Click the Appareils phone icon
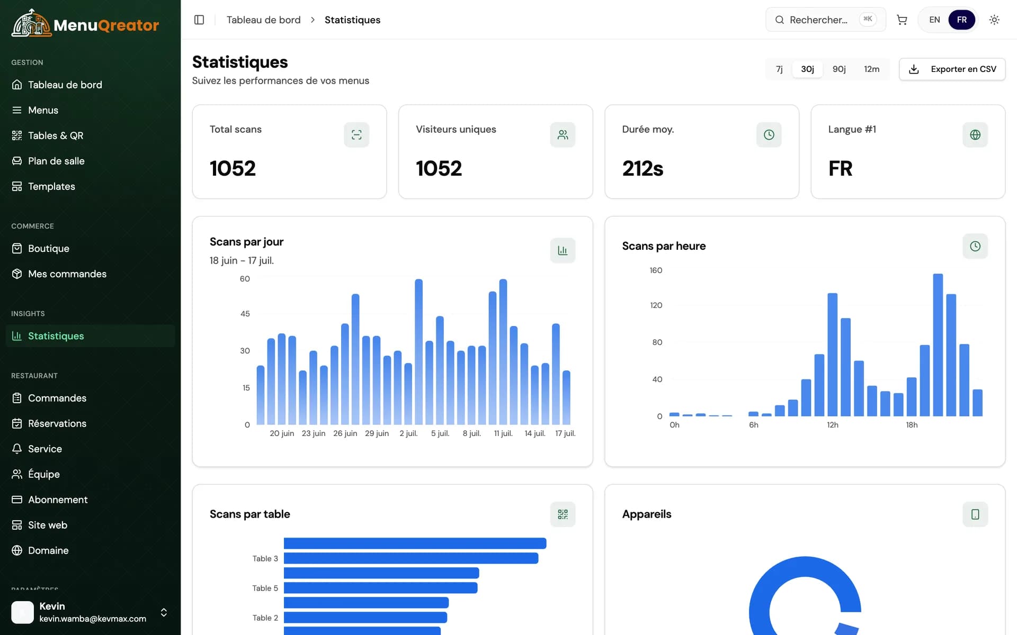The width and height of the screenshot is (1017, 635). [975, 514]
